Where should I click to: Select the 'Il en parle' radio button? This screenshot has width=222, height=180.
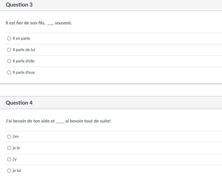tap(9, 38)
